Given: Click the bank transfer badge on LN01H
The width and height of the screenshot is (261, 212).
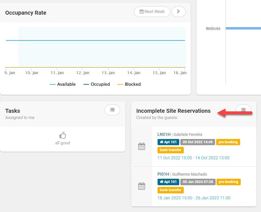Looking at the screenshot, I should tap(171, 150).
